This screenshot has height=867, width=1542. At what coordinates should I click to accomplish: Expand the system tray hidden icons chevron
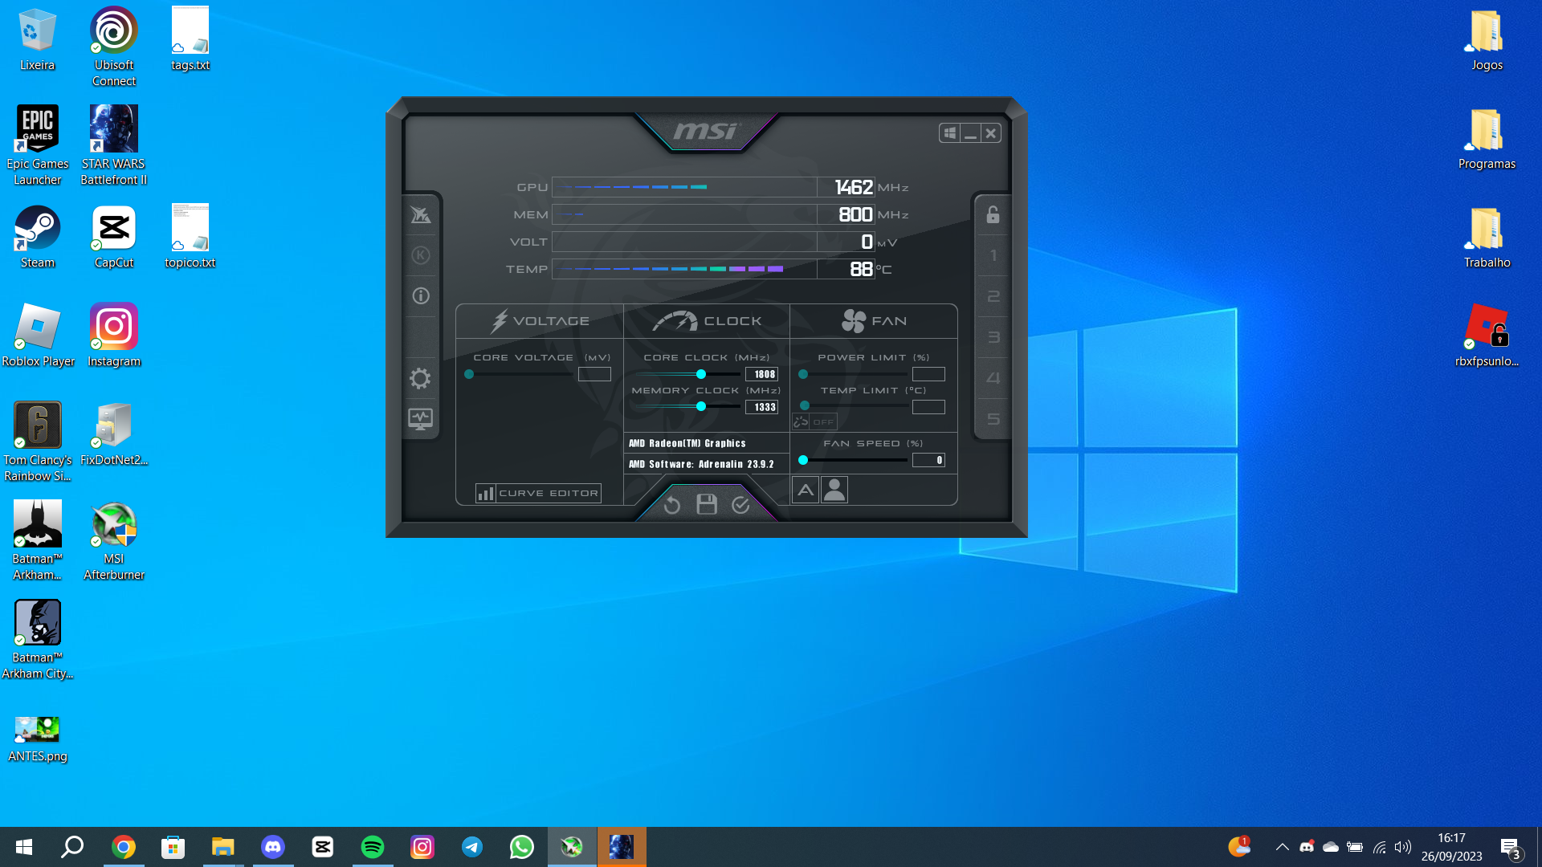point(1283,847)
